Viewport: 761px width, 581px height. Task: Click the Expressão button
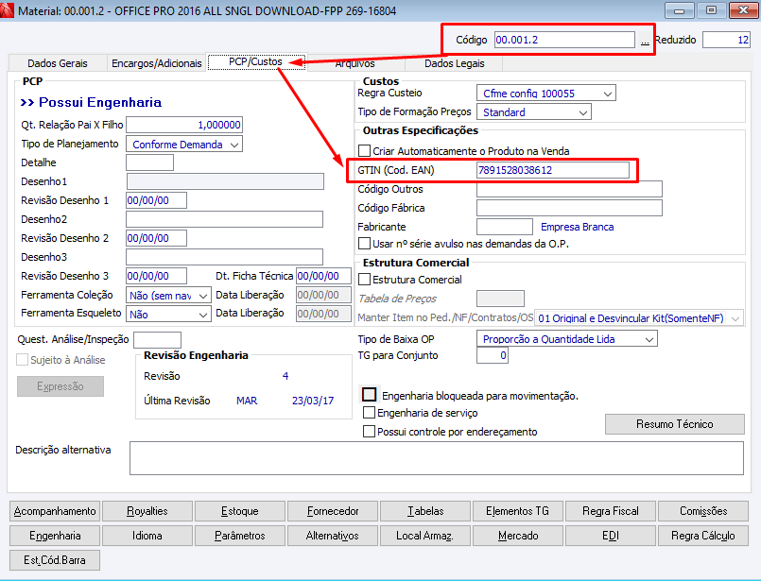point(61,386)
